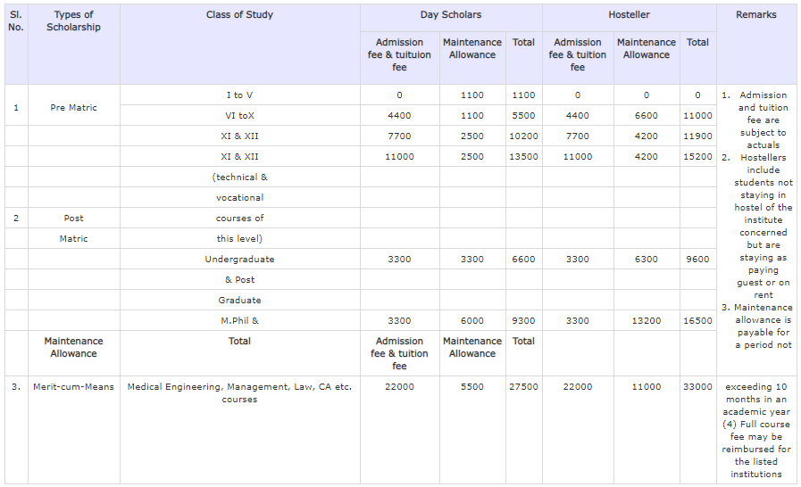
Task: Click the 'courses of' cell
Action: point(239,218)
